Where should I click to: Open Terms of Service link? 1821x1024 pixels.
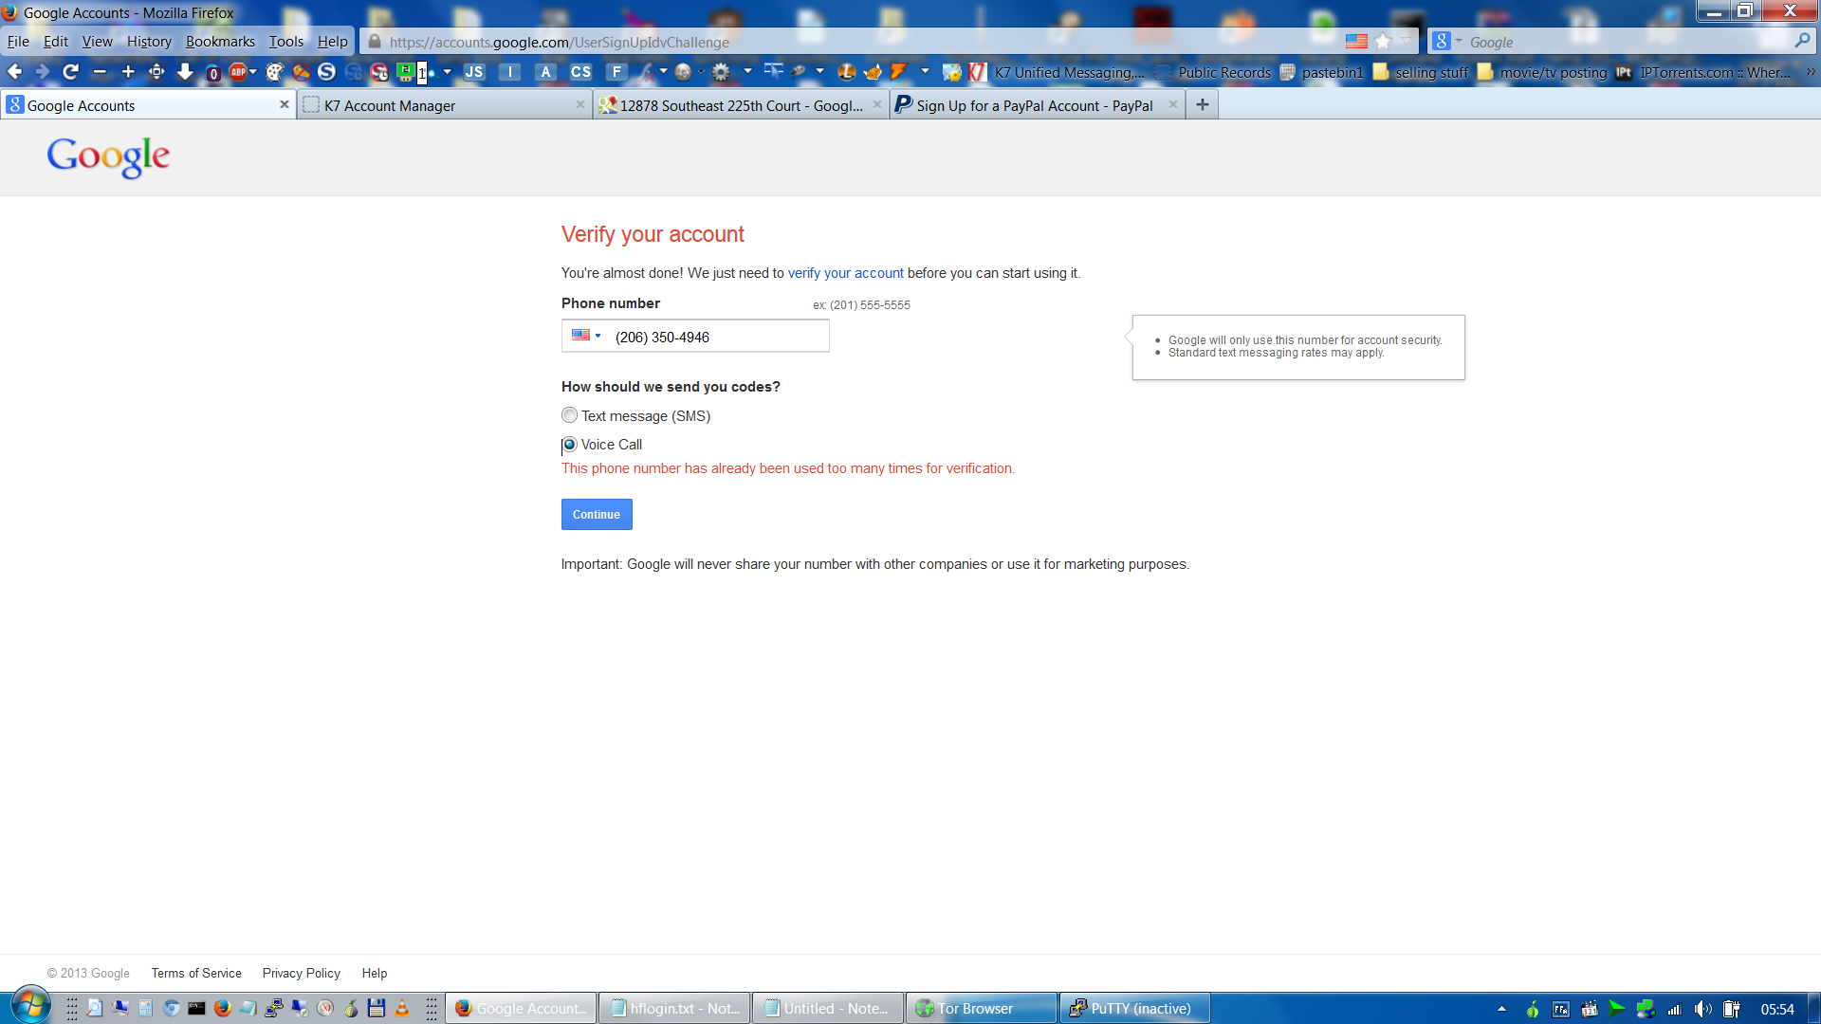tap(196, 974)
